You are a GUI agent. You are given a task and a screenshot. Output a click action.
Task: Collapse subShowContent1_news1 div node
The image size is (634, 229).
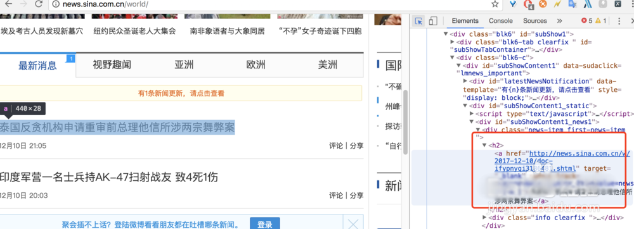(x=472, y=121)
